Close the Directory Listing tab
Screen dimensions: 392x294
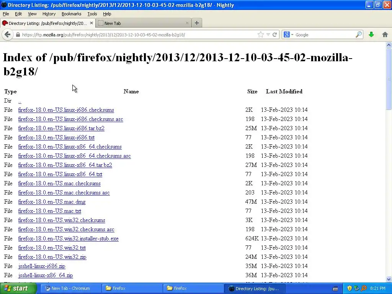91,23
